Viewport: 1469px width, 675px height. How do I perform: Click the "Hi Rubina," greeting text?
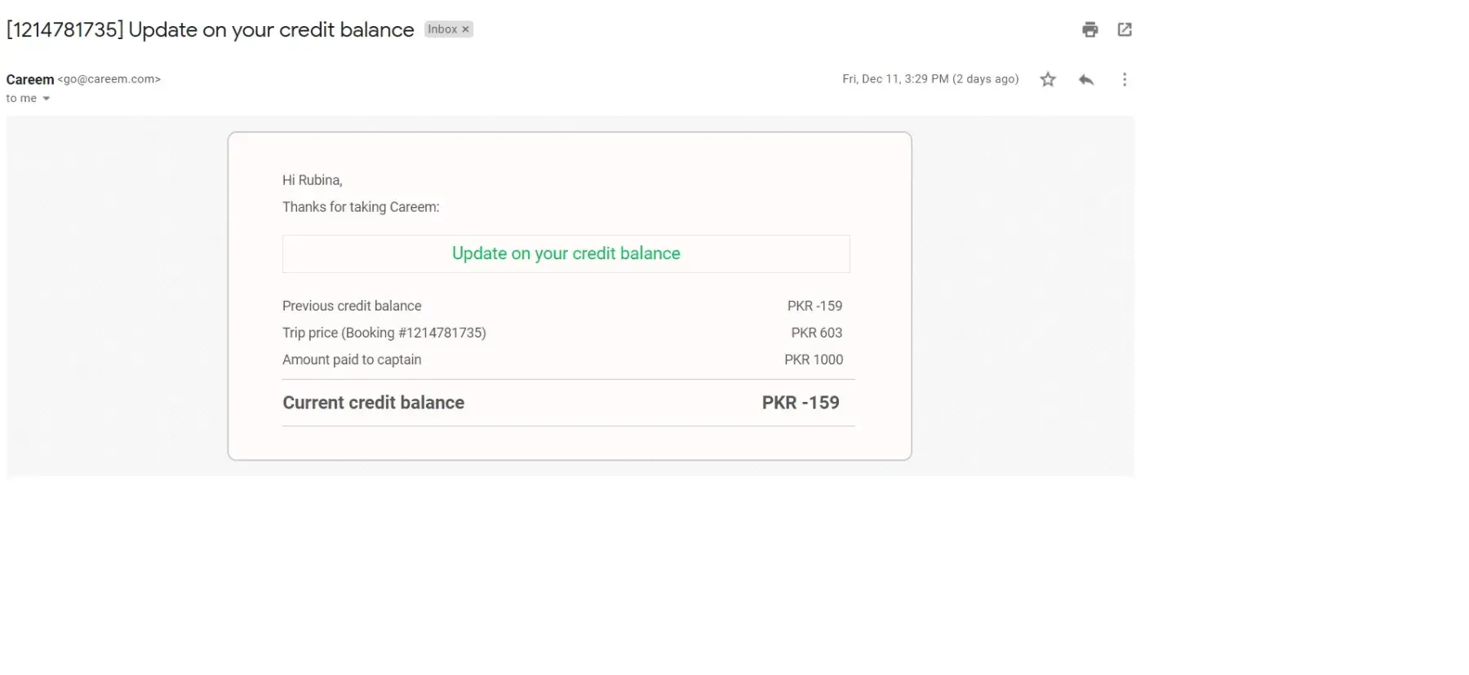pos(312,180)
